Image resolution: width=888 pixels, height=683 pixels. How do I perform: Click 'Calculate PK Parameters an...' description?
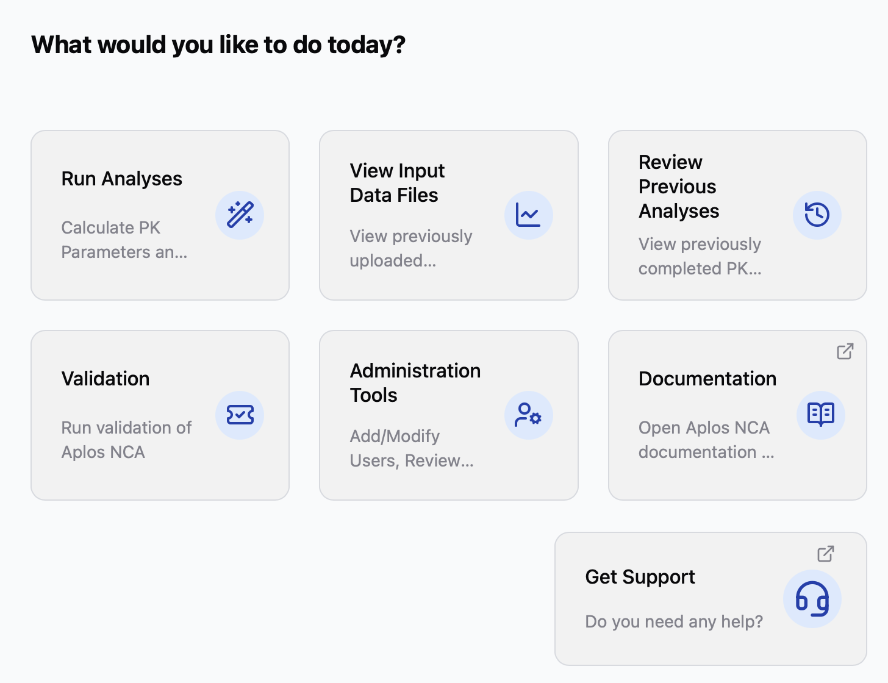coord(124,240)
